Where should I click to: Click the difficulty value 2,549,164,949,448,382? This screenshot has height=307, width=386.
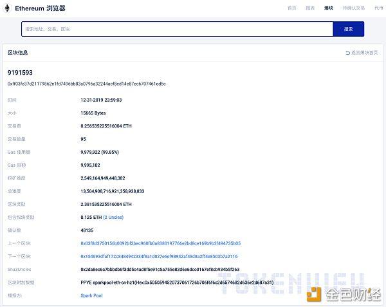point(103,178)
